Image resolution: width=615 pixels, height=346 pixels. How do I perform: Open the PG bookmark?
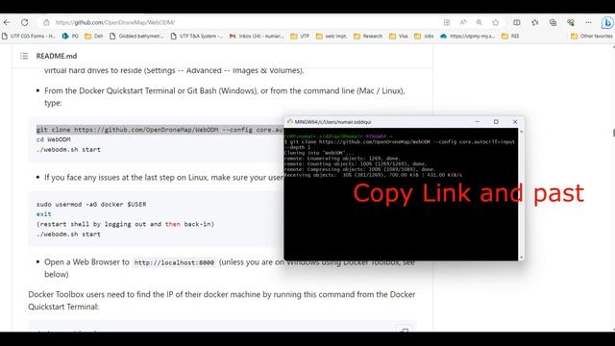[70, 37]
